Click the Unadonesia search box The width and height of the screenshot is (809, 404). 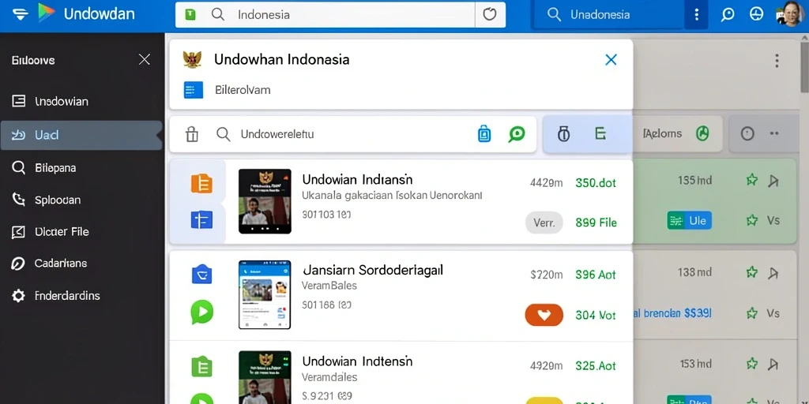tap(609, 14)
